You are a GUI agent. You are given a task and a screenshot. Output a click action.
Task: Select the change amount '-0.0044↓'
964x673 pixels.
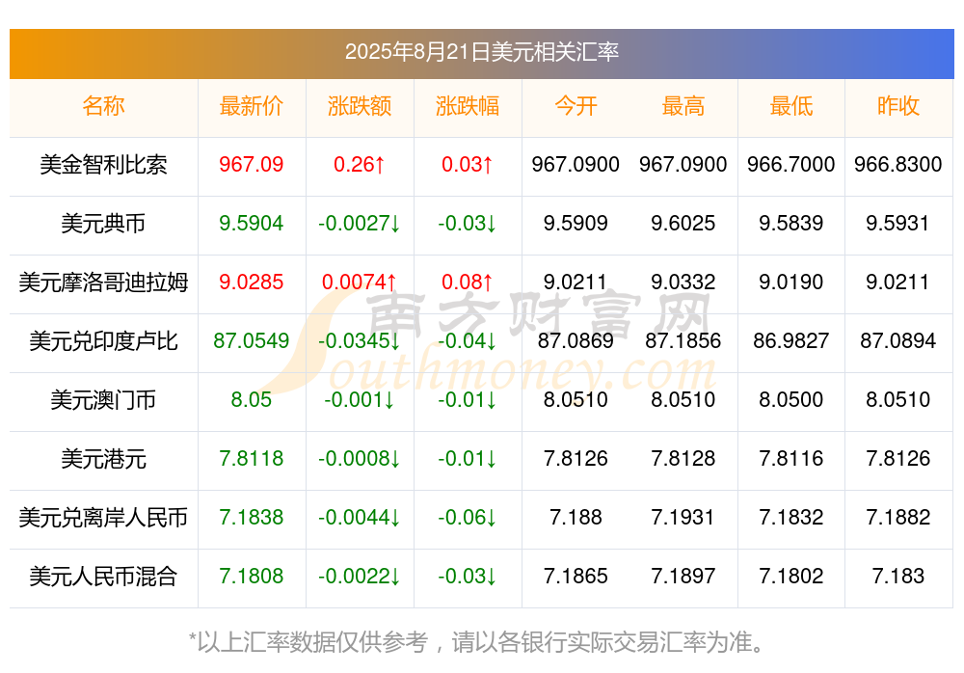(x=359, y=518)
